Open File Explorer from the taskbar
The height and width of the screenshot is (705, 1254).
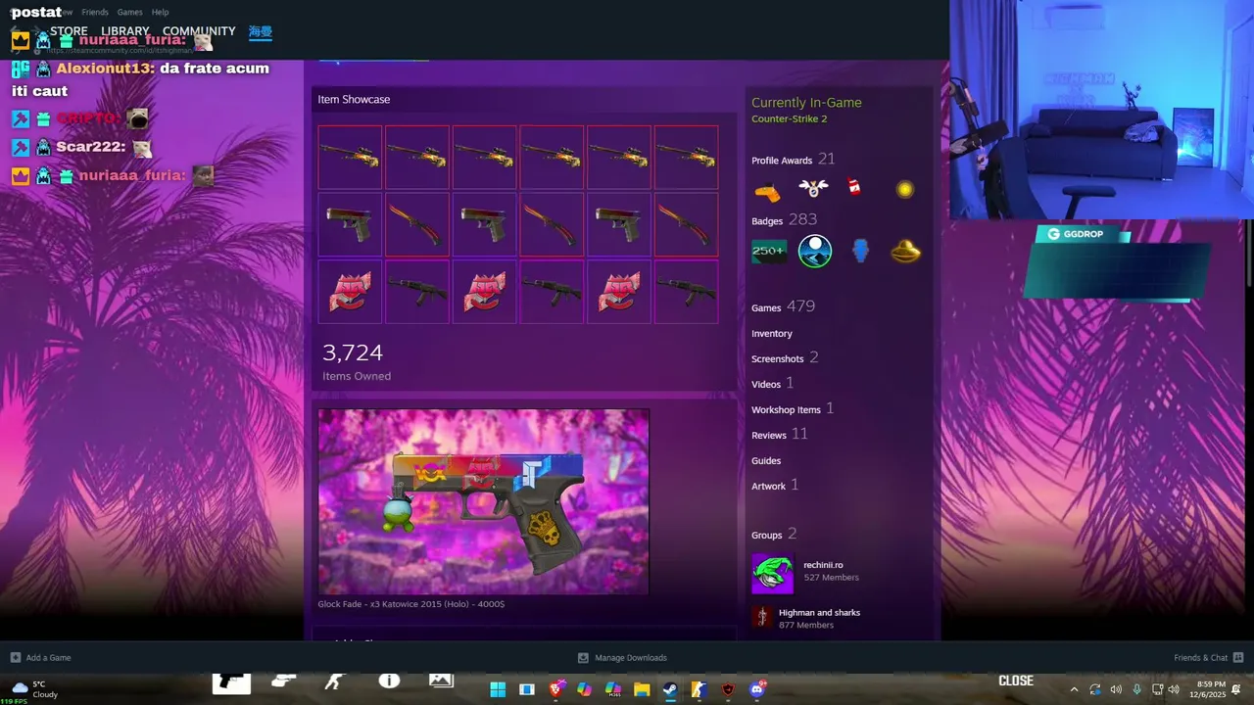coord(642,689)
